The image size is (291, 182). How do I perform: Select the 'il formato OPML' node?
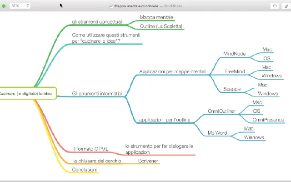[91, 149]
